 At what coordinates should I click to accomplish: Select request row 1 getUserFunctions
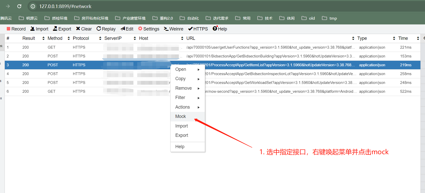(x=213, y=47)
